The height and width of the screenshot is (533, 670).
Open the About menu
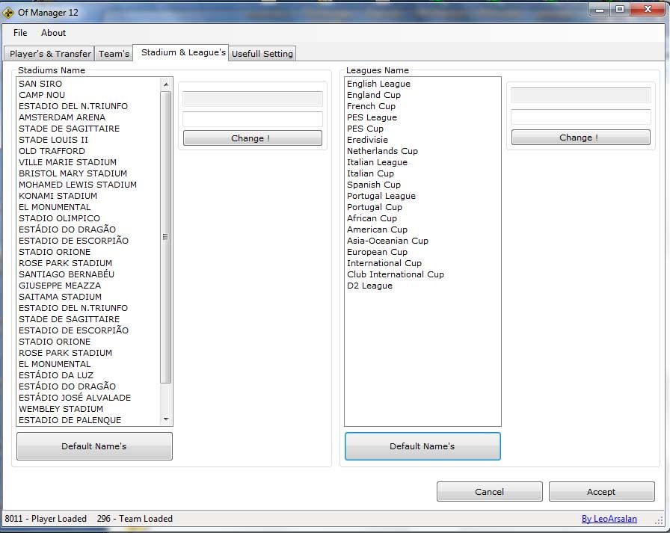coord(53,33)
